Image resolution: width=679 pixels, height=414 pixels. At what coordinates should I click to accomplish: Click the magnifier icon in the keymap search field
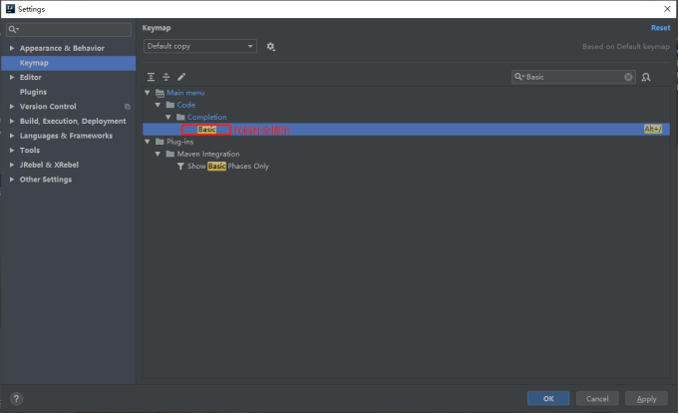tap(518, 77)
